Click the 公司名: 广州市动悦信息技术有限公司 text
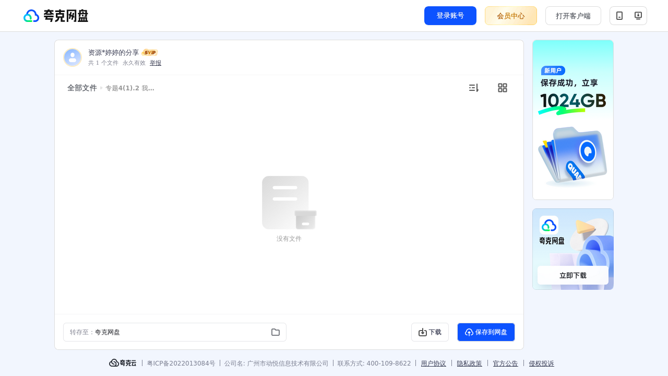 pos(277,363)
